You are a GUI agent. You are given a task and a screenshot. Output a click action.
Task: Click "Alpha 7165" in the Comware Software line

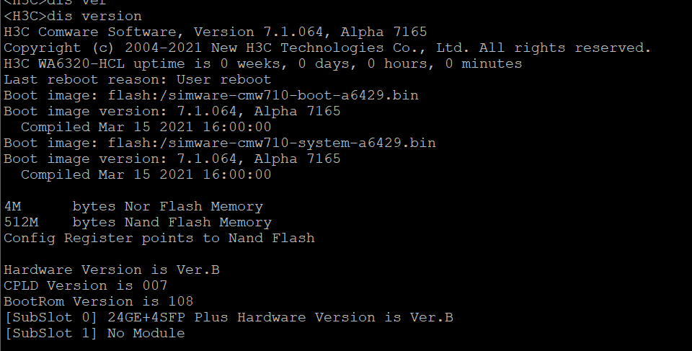coord(383,32)
